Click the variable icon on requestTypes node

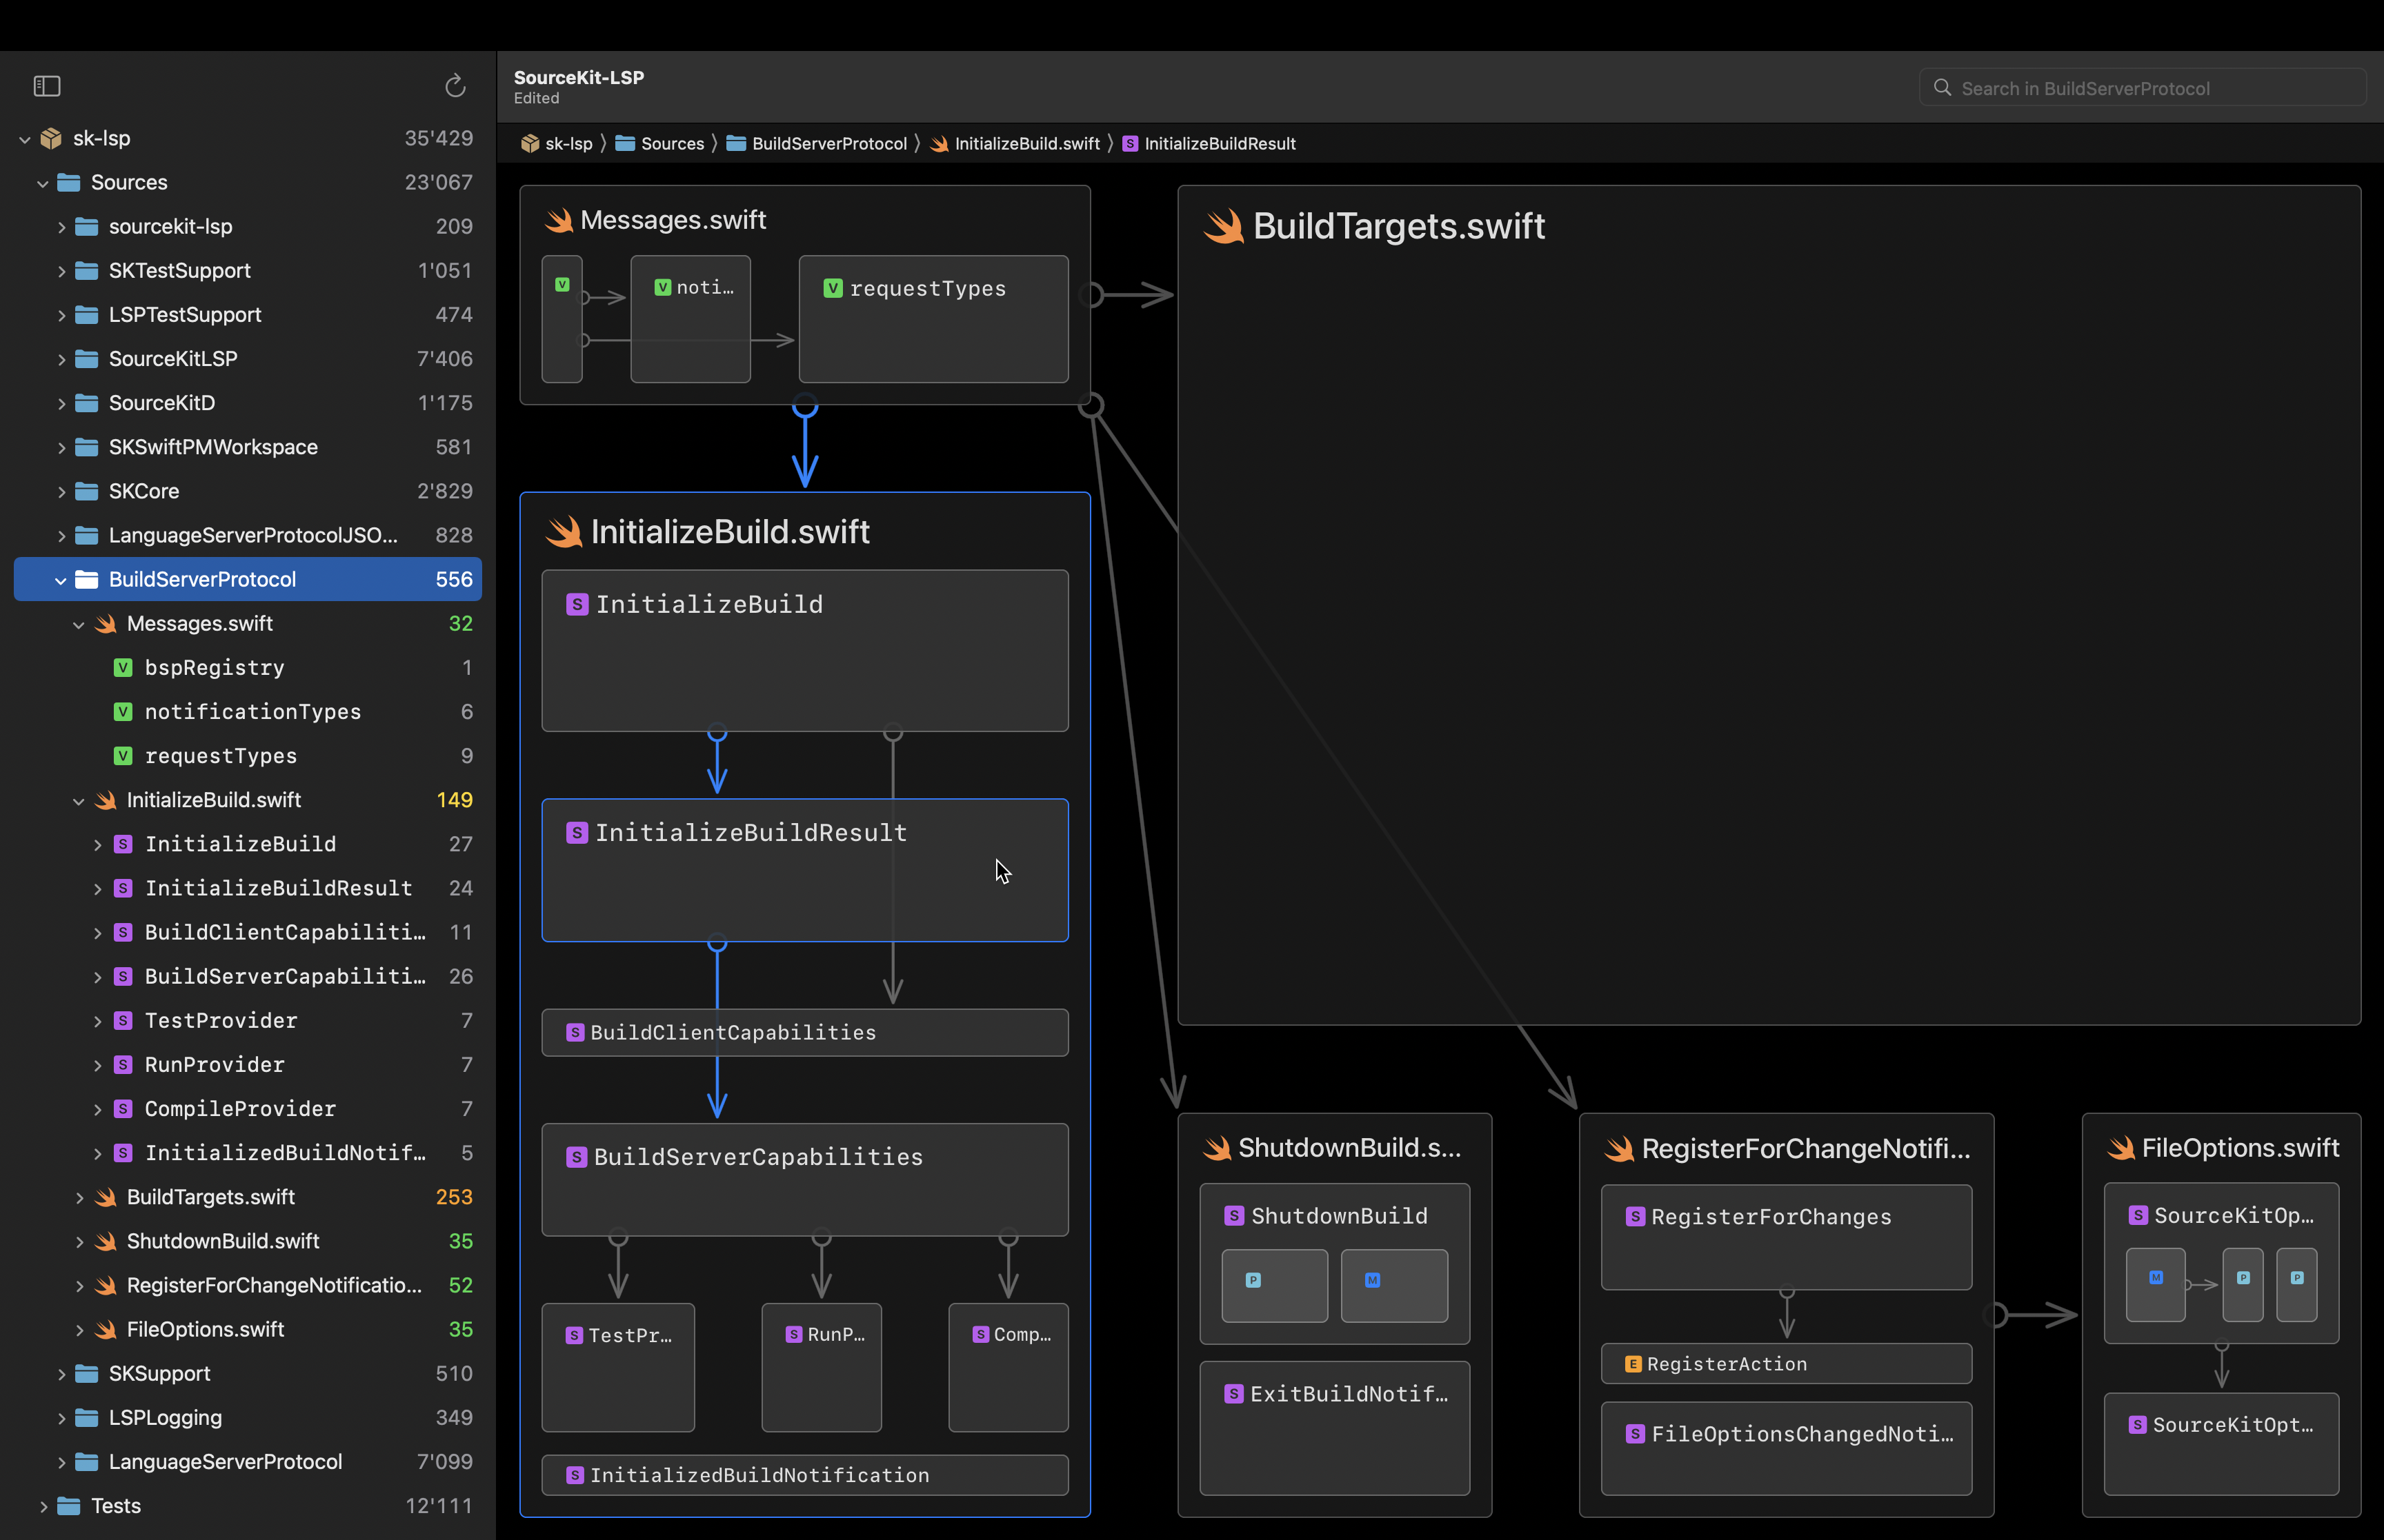[x=833, y=289]
